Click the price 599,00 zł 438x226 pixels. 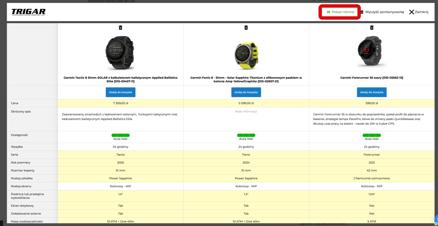tap(372, 103)
